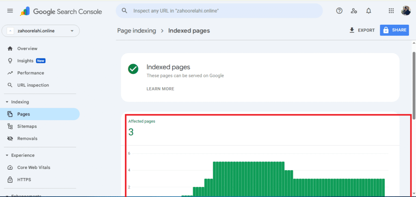Click the New badge beside Insights
The width and height of the screenshot is (416, 197).
point(41,61)
